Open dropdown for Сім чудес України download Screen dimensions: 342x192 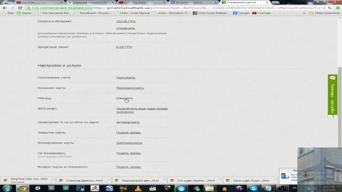click(221, 180)
